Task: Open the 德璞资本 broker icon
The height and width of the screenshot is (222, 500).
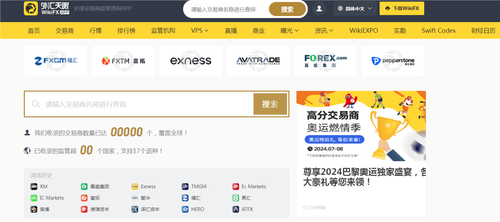Action: 84,209
